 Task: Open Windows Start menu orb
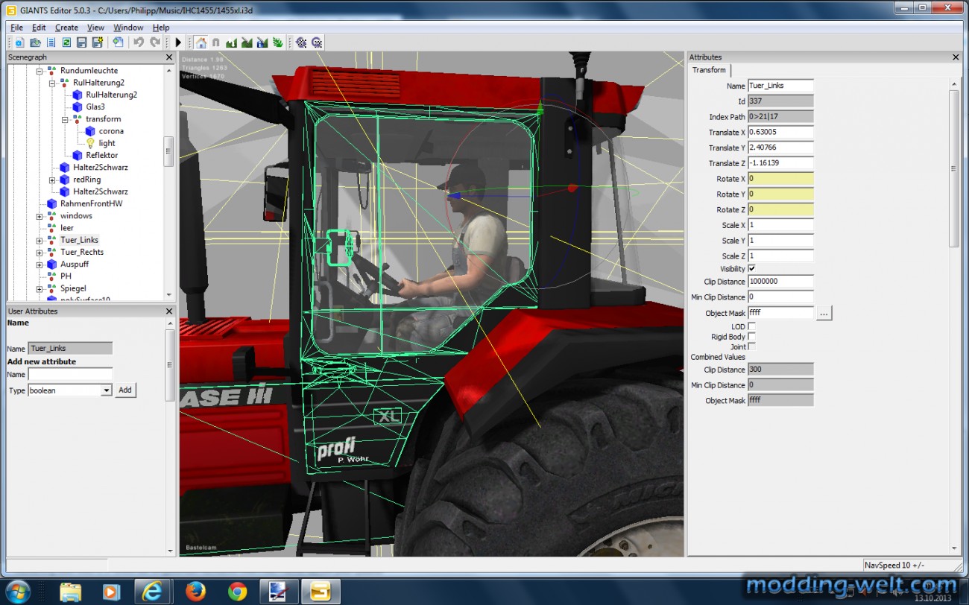(x=18, y=591)
